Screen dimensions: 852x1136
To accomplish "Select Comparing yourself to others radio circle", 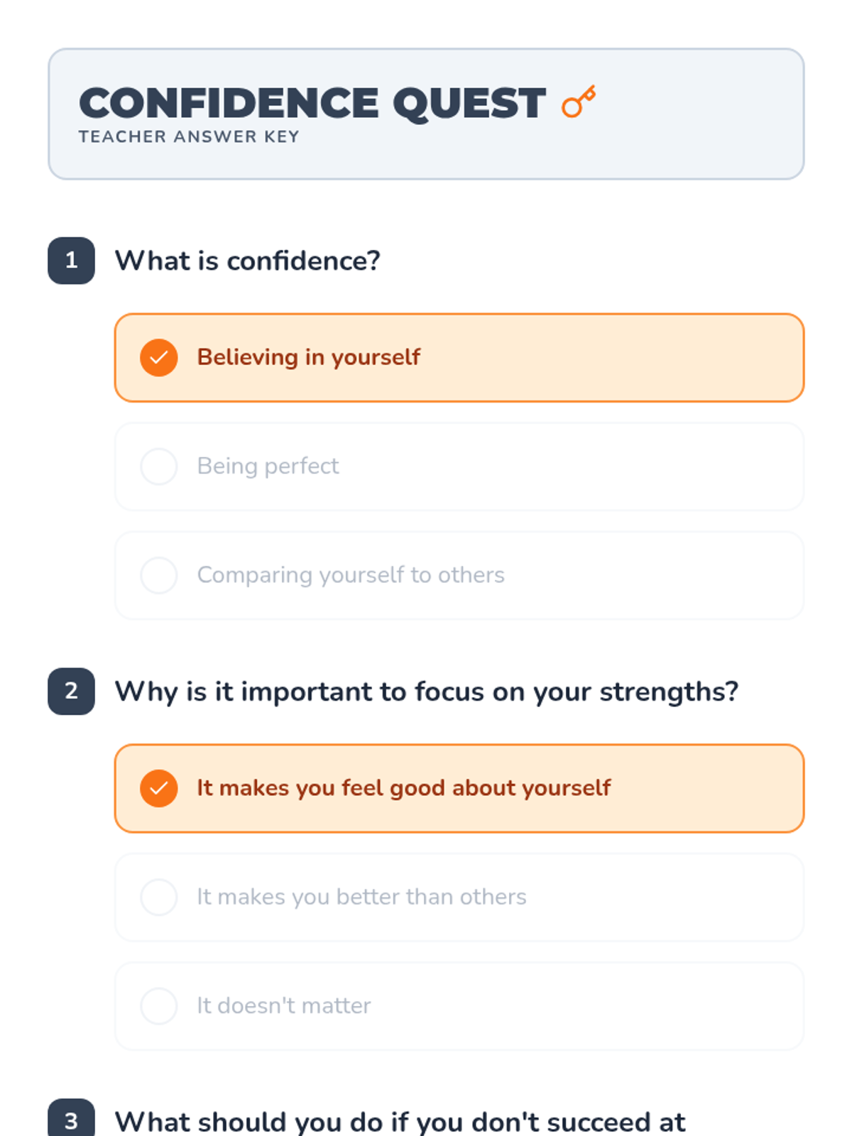I will pos(159,575).
